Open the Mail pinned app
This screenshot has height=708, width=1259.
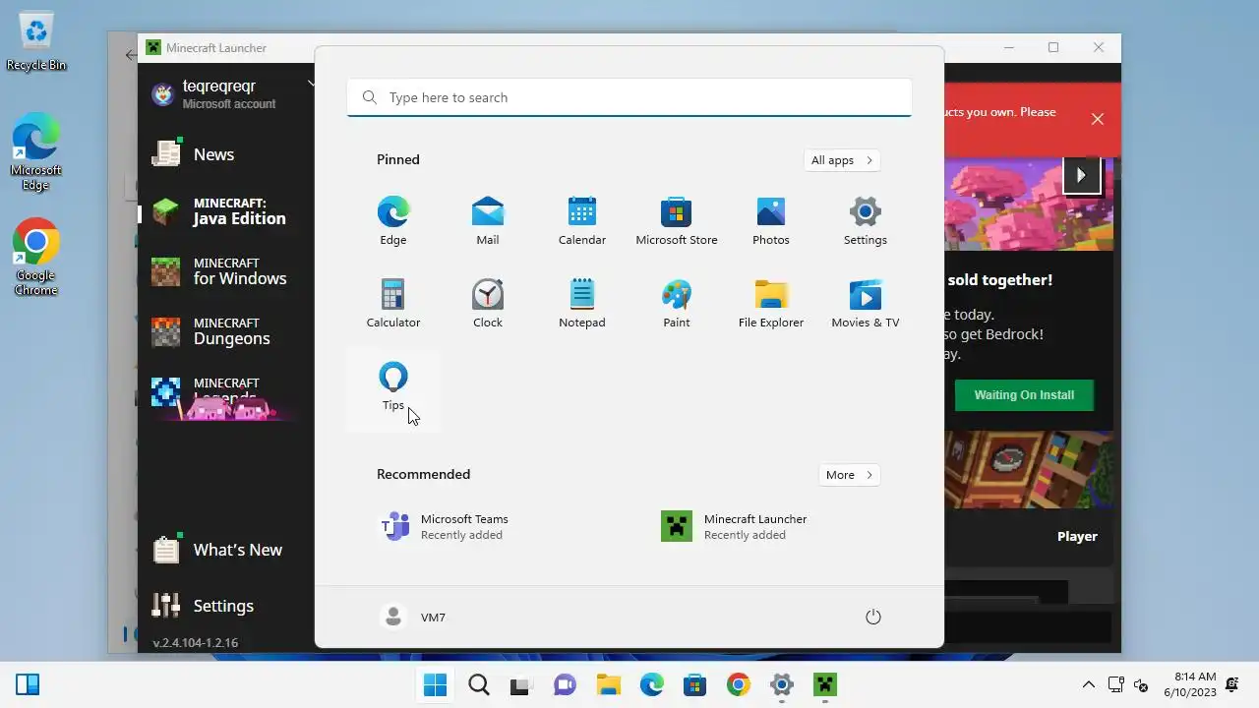(x=487, y=220)
